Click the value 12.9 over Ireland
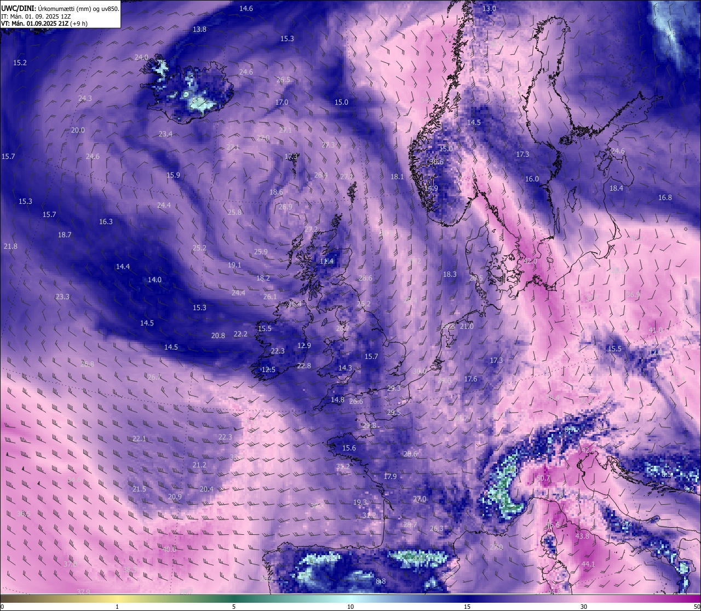This screenshot has height=611, width=701. coord(304,345)
